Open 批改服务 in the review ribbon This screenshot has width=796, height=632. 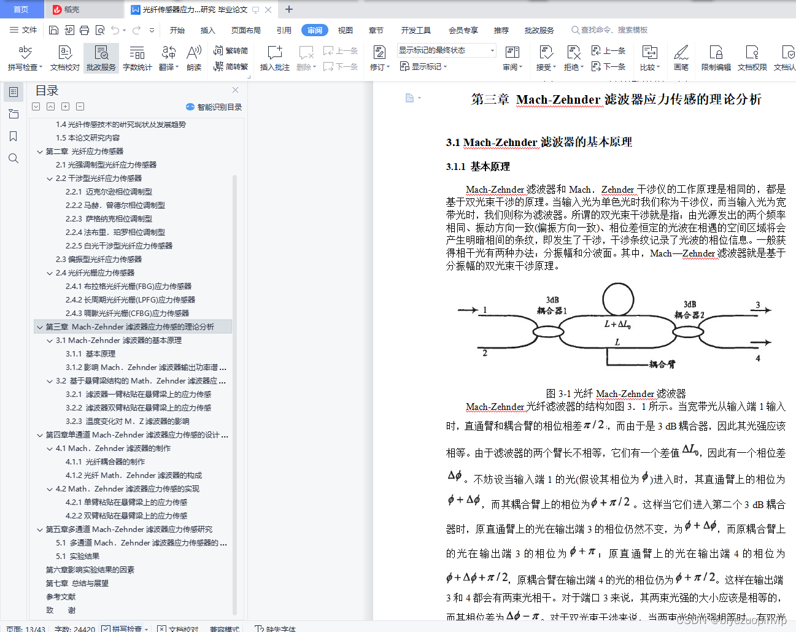tap(101, 58)
